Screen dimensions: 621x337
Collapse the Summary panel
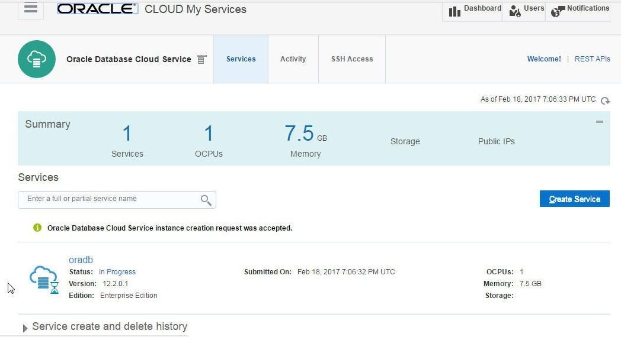(600, 122)
